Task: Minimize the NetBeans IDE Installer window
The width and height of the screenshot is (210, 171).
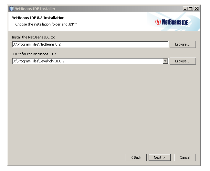Action: point(185,9)
